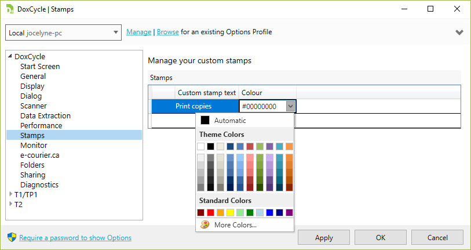Image resolution: width=471 pixels, height=250 pixels.
Task: Pick bright red swatch in Standard Colors
Action: pos(210,213)
